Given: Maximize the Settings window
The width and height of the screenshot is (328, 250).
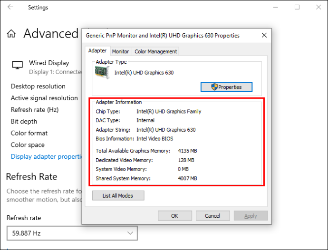Looking at the screenshot, I should (x=297, y=7).
